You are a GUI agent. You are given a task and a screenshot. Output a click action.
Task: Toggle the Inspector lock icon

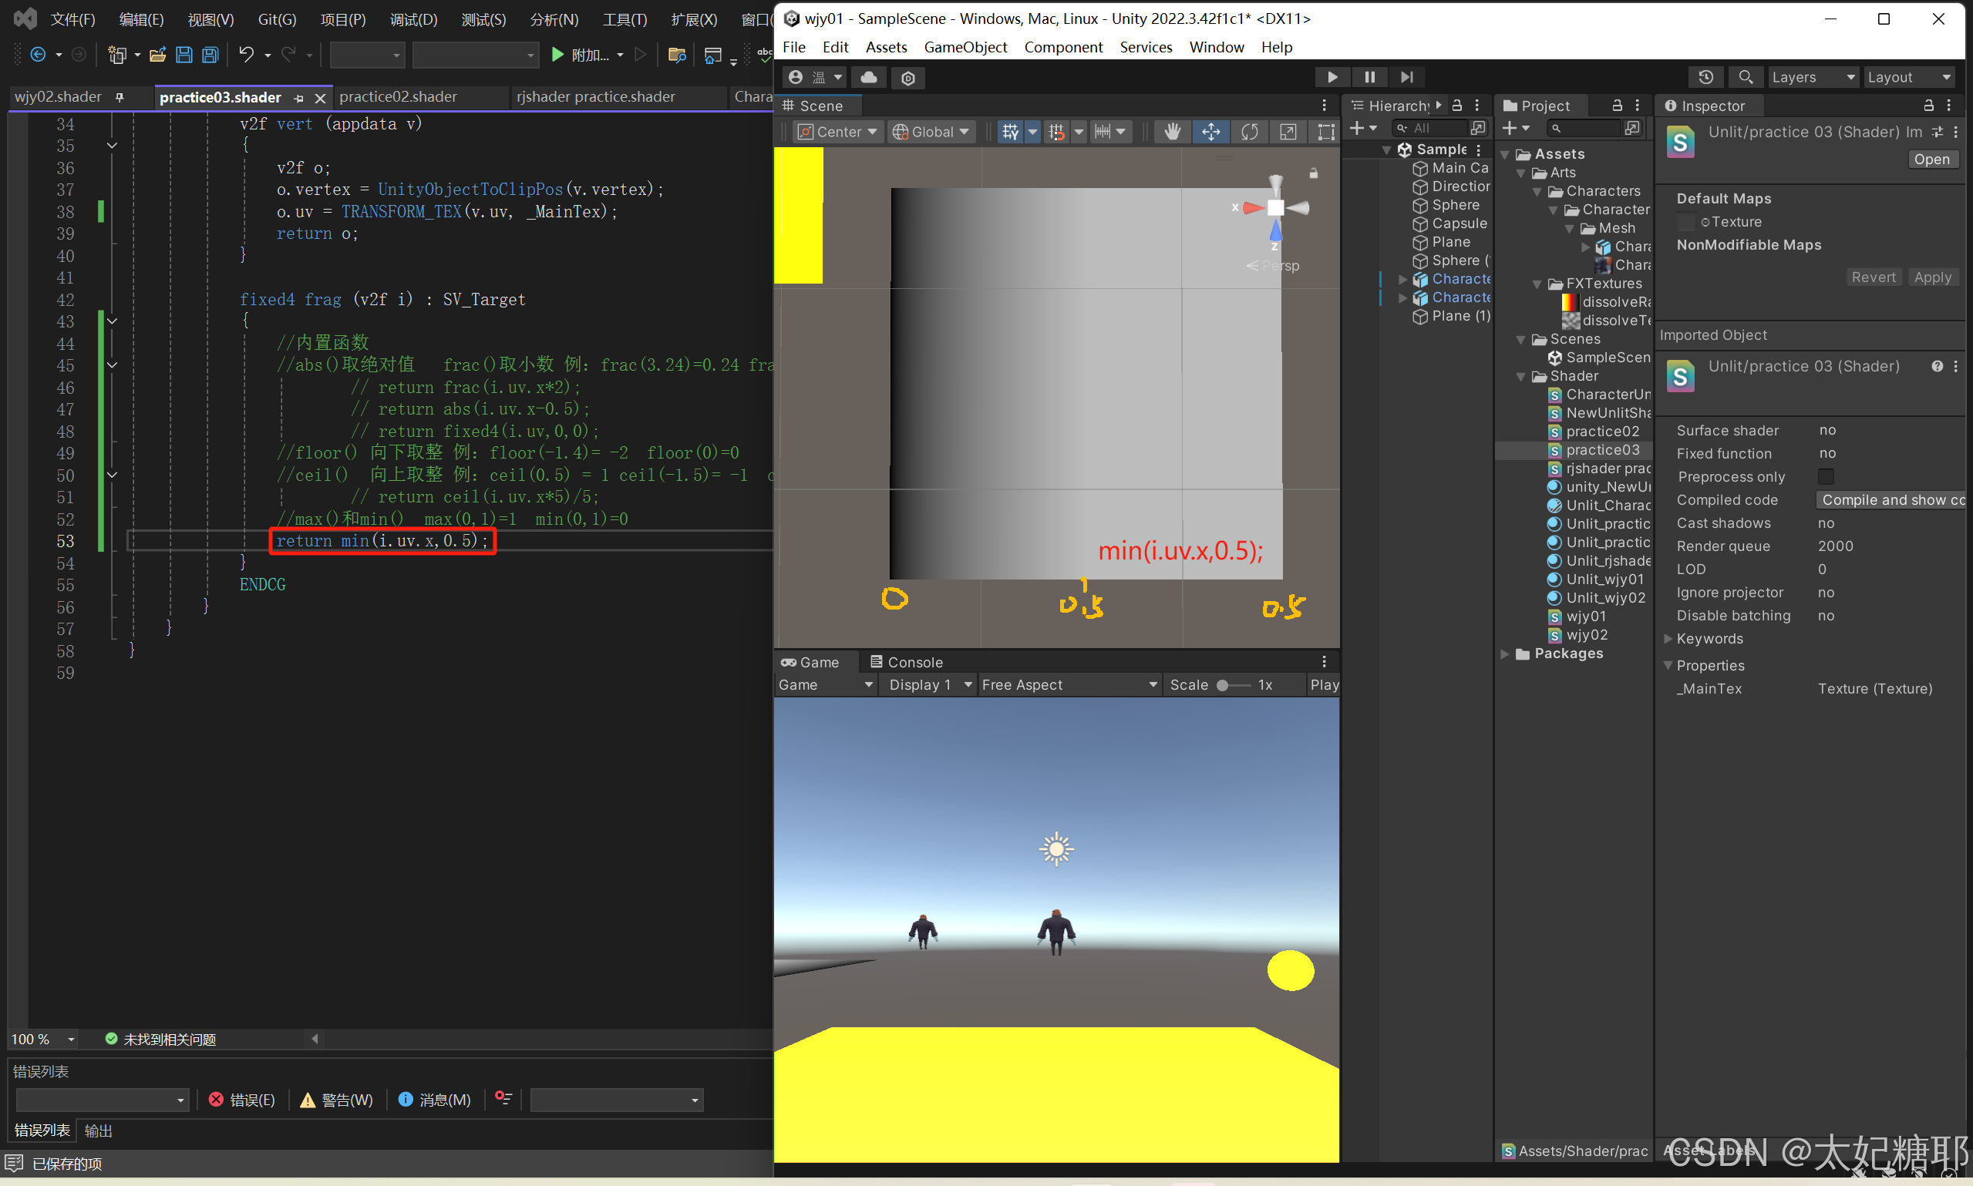1928,106
